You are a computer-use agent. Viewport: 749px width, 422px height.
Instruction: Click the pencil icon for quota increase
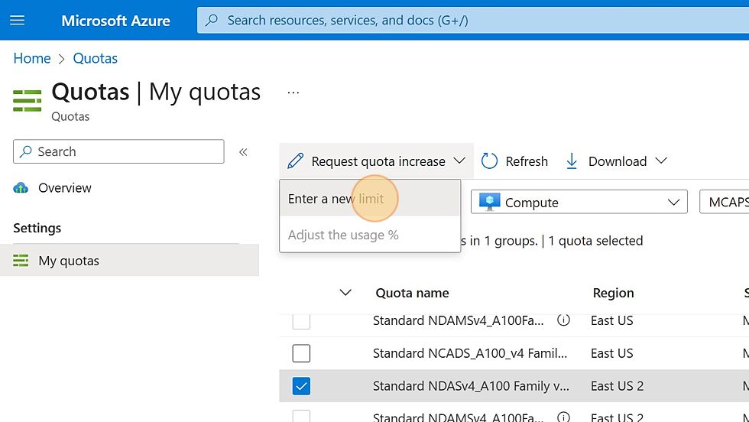pyautogui.click(x=295, y=161)
